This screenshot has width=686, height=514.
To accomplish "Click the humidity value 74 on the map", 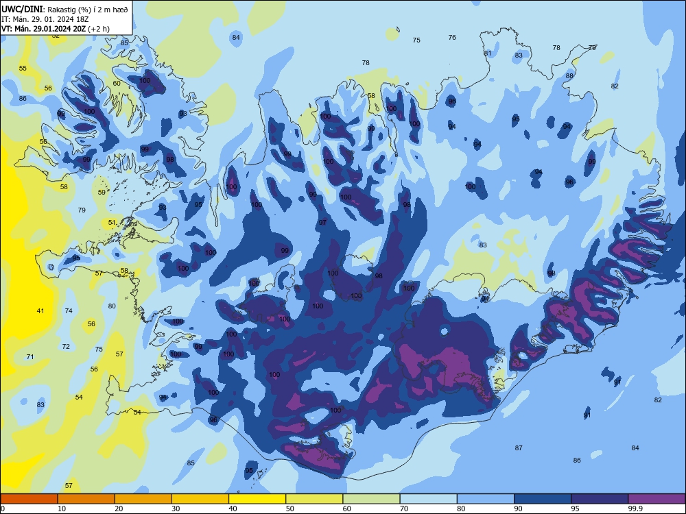I will [x=69, y=310].
